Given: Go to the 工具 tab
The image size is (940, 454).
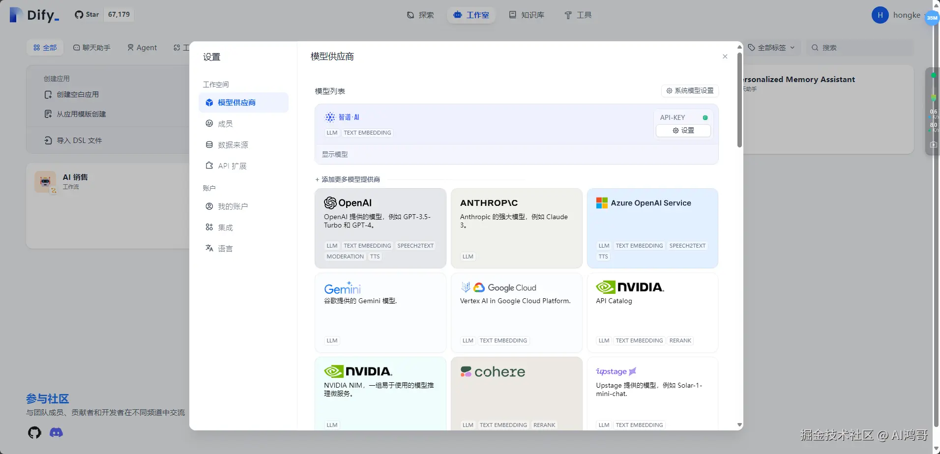Looking at the screenshot, I should tap(578, 15).
